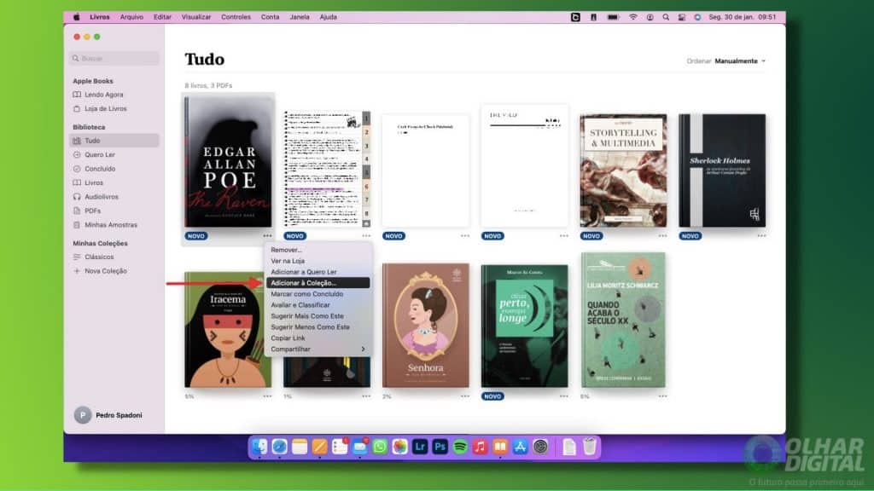Open more options dots under Iracema
This screenshot has width=874, height=491.
coord(267,396)
